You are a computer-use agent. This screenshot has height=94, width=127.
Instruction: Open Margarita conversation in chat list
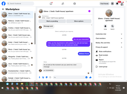(x=17, y=58)
